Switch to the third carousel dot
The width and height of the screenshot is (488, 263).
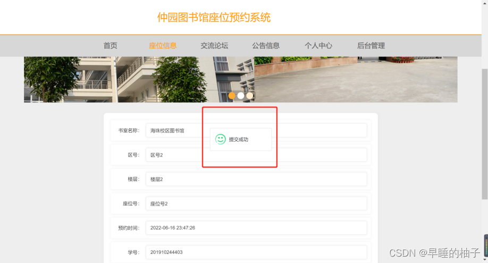click(250, 96)
